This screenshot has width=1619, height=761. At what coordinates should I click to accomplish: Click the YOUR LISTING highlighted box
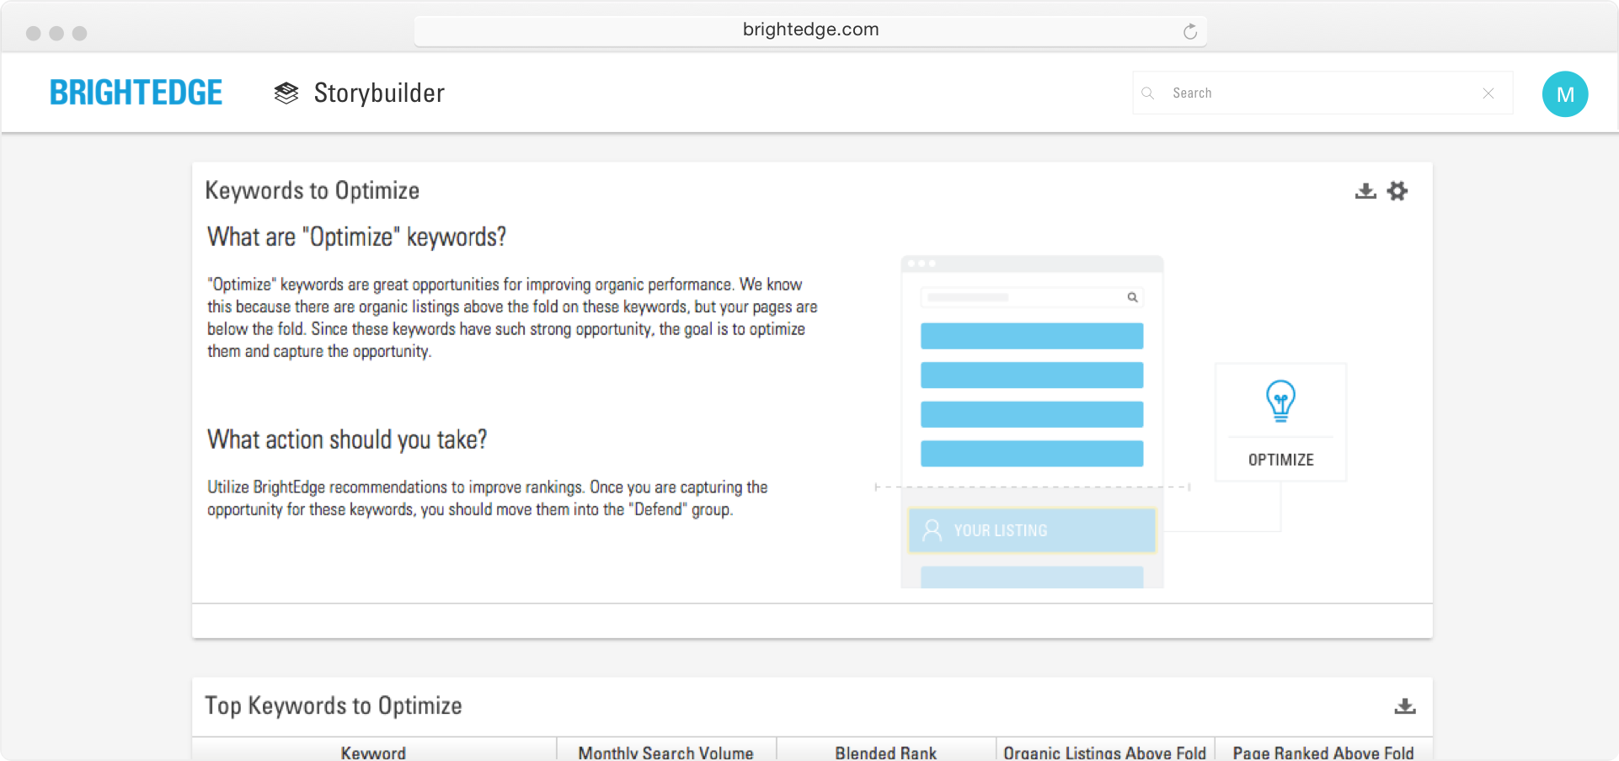pos(1032,530)
